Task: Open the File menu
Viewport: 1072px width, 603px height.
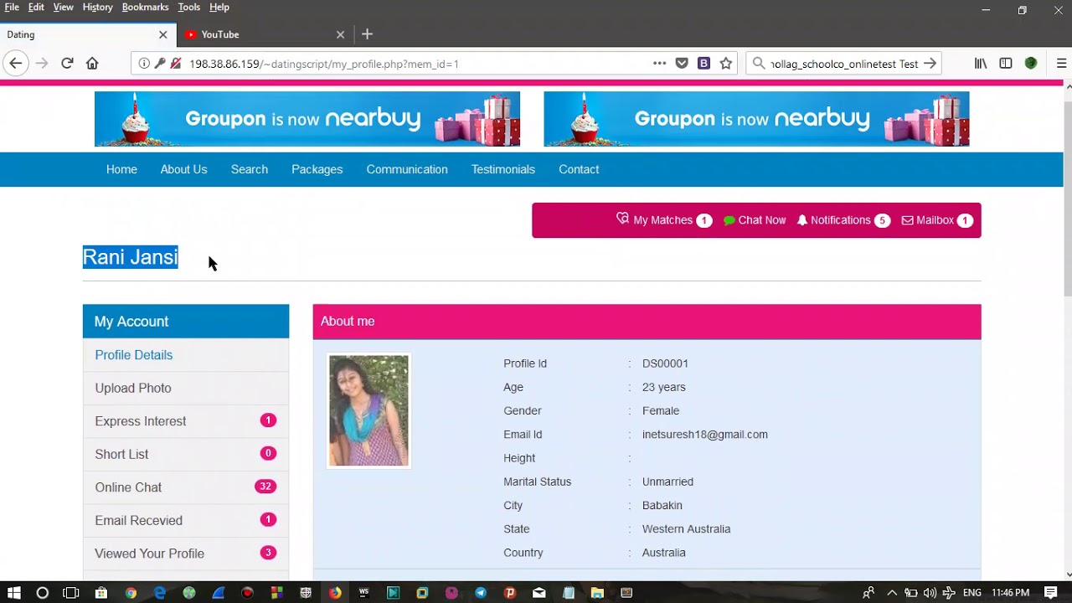Action: 12,7
